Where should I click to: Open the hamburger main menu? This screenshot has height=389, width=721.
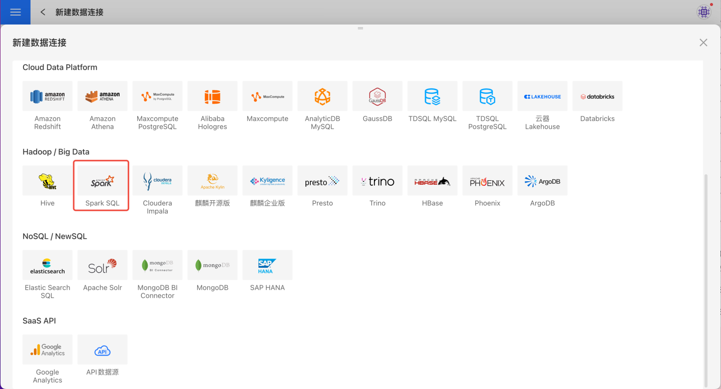(x=16, y=12)
